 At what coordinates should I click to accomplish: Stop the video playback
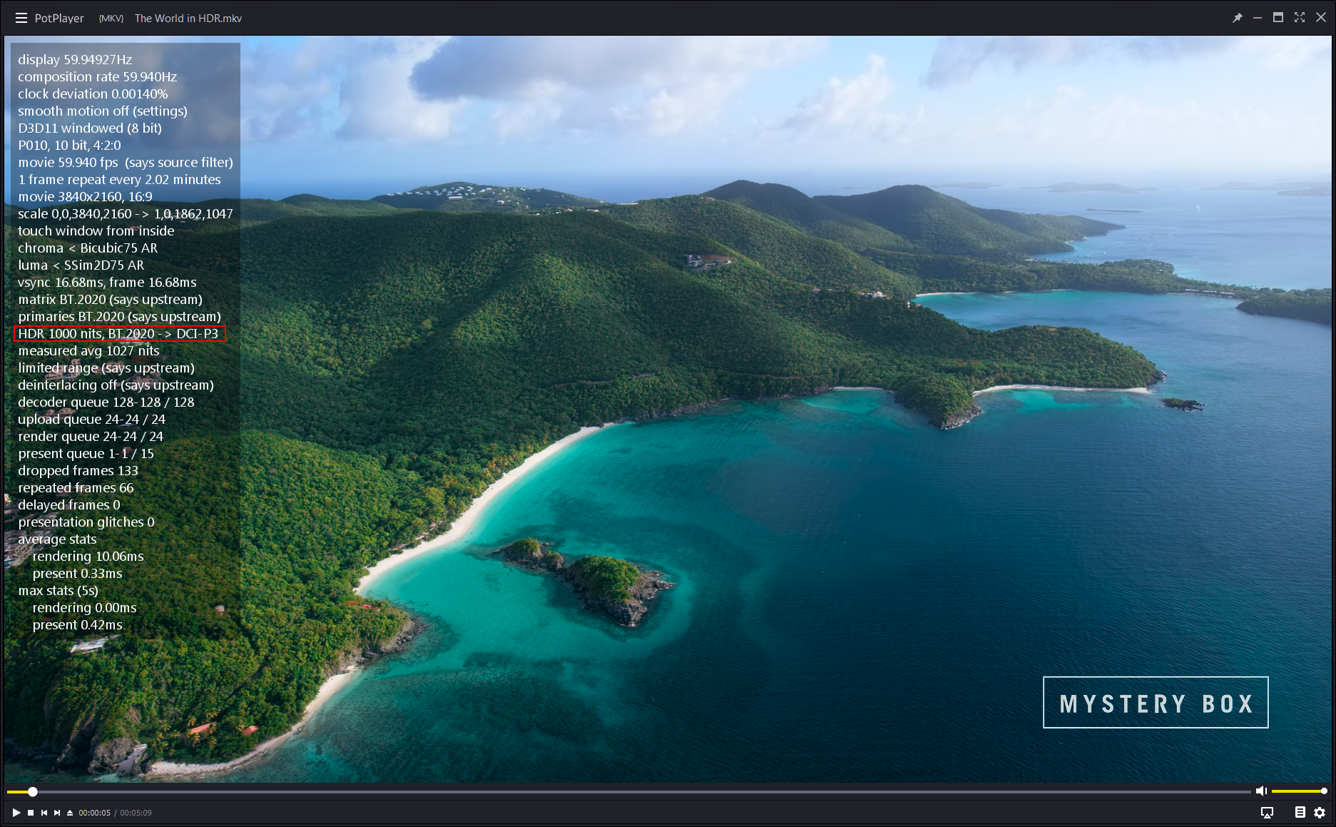pyautogui.click(x=31, y=813)
